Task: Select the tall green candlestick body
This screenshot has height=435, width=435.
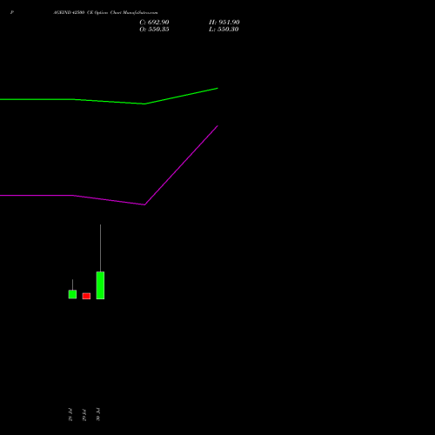Action: click(x=100, y=285)
